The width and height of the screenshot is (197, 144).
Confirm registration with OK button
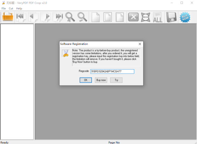click(x=86, y=80)
